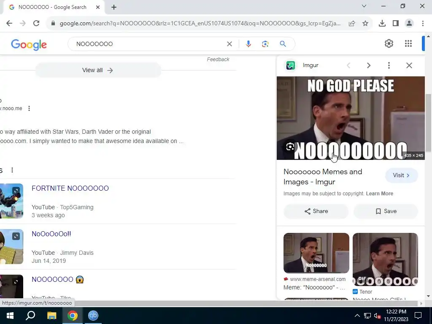Open qBittorrent from taskbar
Image resolution: width=432 pixels, height=324 pixels.
pyautogui.click(x=93, y=316)
